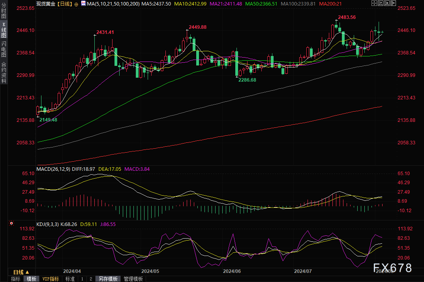Click the 2431.41 peak price label
Viewport: 424px width, 282px height.
pyautogui.click(x=105, y=32)
